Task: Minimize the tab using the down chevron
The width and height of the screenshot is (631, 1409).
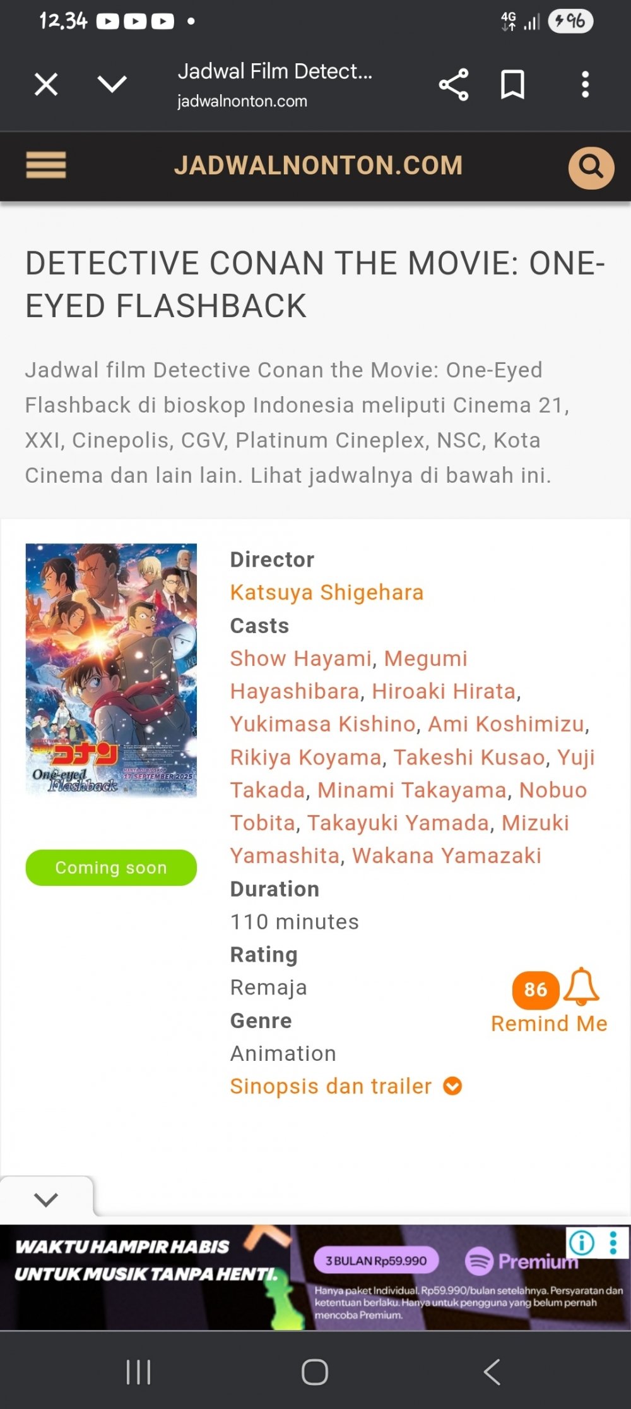Action: tap(112, 83)
